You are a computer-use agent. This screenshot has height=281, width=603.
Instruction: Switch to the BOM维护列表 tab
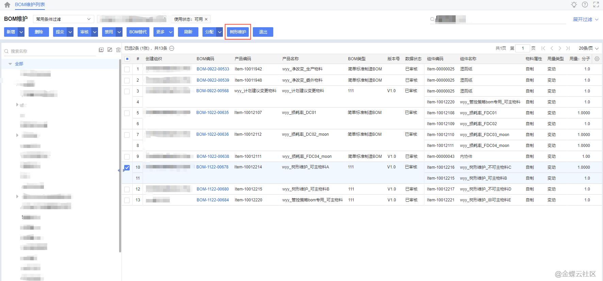(x=30, y=5)
